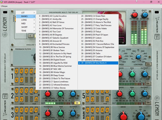Turn the blue LOW PASS edge knob
Viewport: 162px width, 120px height.
[138, 57]
